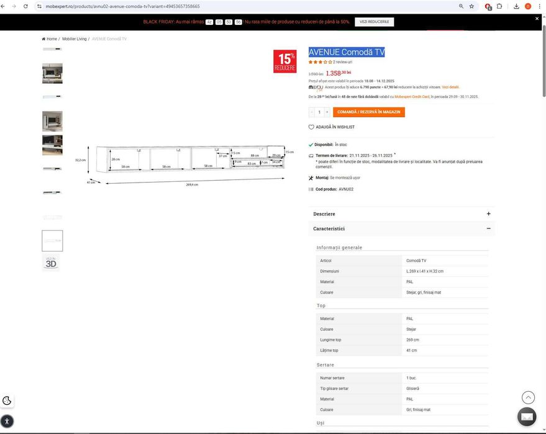Viewport: 546px width, 434px height.
Task: Click the product dimensions diagram image
Action: point(185,165)
